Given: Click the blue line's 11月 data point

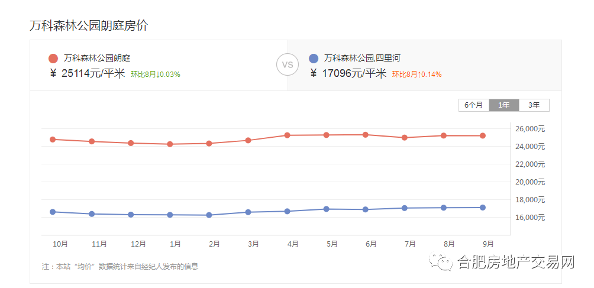Looking at the screenshot, I should coord(92,214).
